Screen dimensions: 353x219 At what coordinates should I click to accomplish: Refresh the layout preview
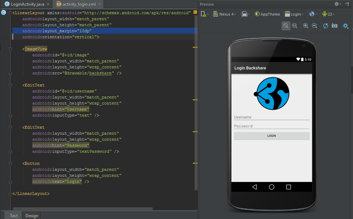pyautogui.click(x=325, y=26)
